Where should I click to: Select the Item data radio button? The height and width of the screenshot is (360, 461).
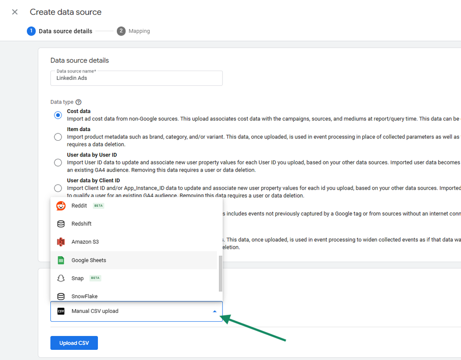pyautogui.click(x=58, y=137)
